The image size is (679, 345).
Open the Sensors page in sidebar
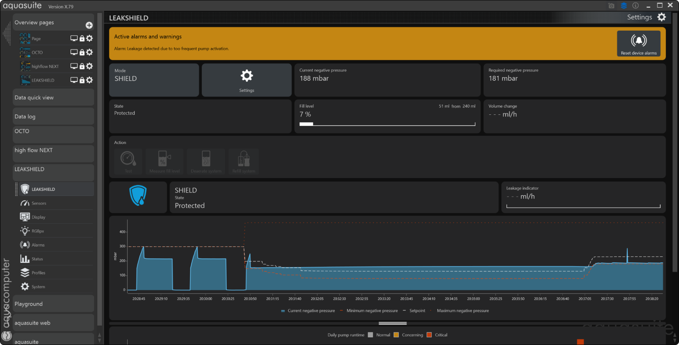pos(39,203)
